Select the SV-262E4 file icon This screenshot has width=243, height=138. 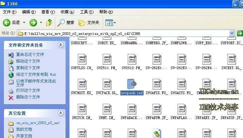click(206, 59)
